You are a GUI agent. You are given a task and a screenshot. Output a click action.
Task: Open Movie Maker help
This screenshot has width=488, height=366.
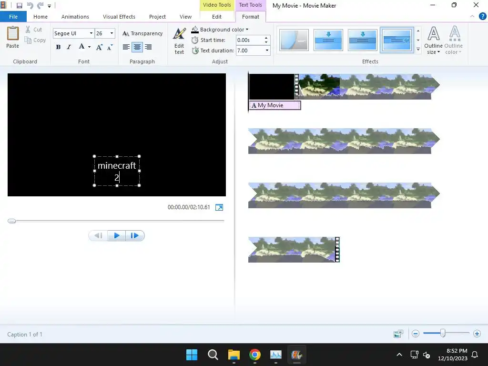482,17
